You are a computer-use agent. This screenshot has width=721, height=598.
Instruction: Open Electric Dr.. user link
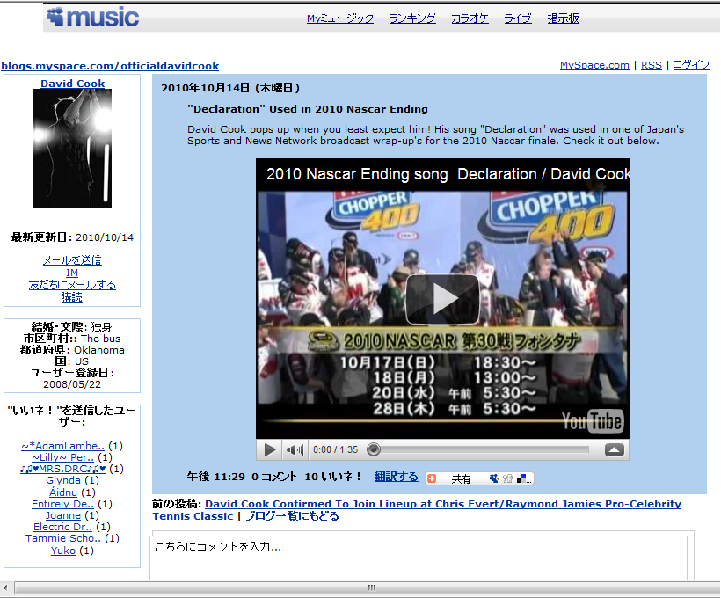click(63, 527)
